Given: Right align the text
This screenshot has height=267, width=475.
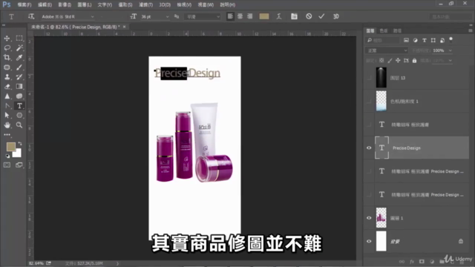Looking at the screenshot, I should [x=249, y=16].
